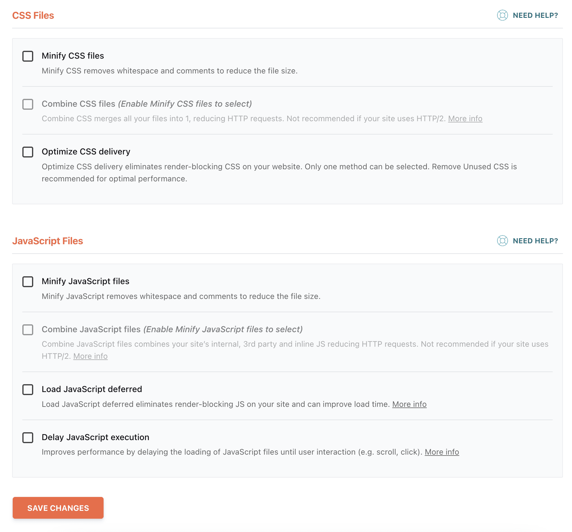The image size is (572, 532).
Task: Turn on Load JavaScript deferred checkbox
Action: click(x=28, y=390)
